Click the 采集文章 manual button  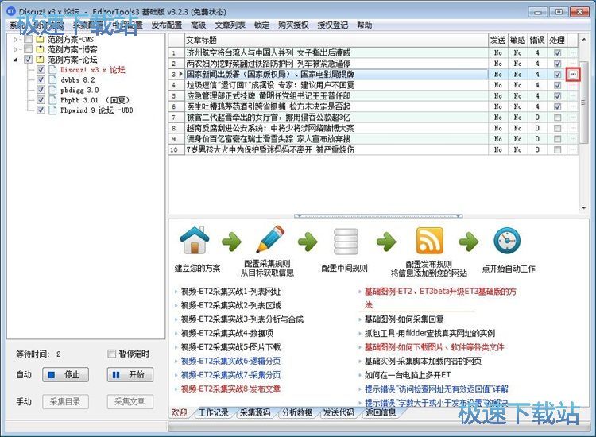point(130,402)
